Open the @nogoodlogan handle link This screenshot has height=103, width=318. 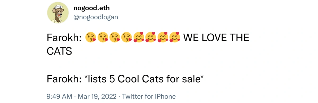click(96, 17)
